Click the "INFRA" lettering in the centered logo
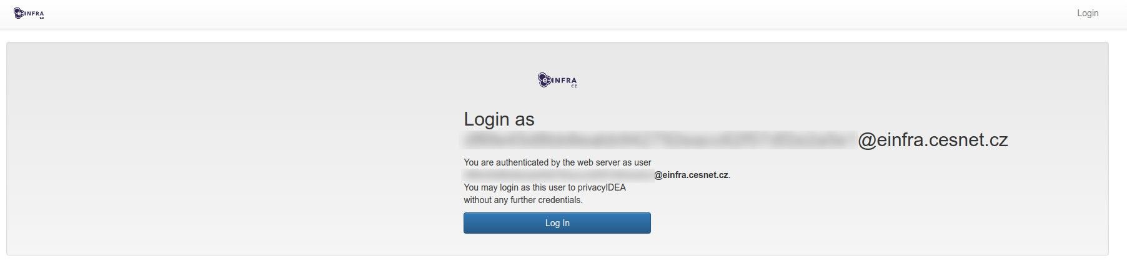 pos(563,79)
